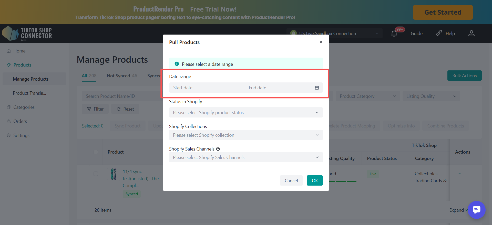Open Status in Shopify dropdown
Image resolution: width=492 pixels, height=225 pixels.
pyautogui.click(x=245, y=113)
